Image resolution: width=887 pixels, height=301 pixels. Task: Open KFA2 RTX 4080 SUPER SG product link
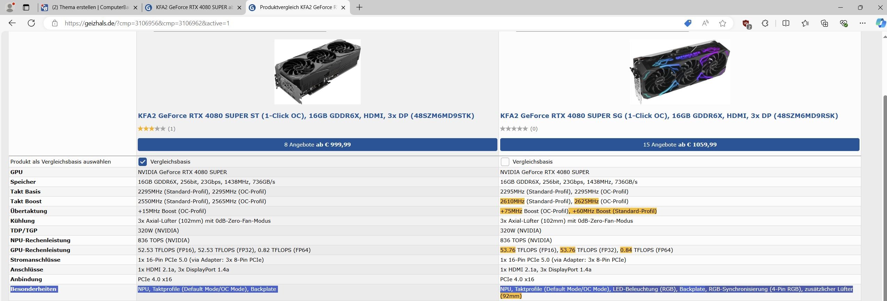(x=669, y=116)
